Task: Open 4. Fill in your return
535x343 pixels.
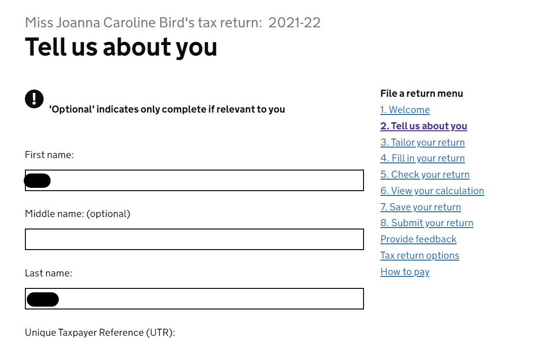Action: (422, 159)
